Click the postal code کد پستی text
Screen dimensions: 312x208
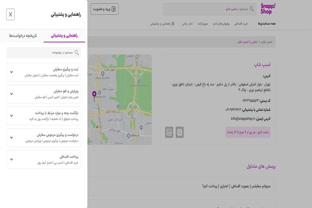(x=256, y=101)
